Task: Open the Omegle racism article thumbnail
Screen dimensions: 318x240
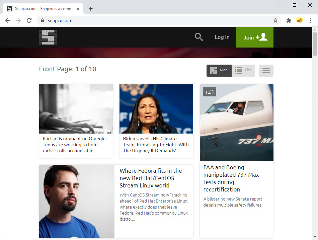Action: pyautogui.click(x=76, y=109)
